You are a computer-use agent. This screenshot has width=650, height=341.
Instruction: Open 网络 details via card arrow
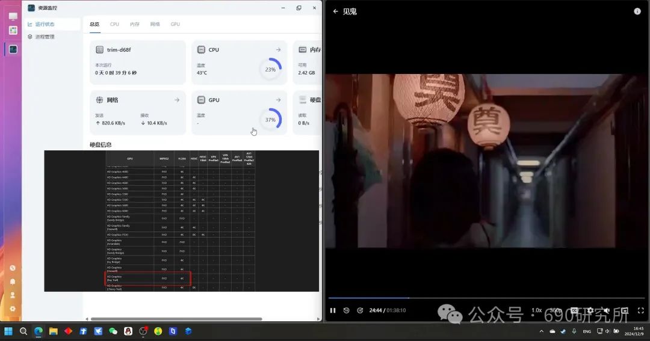pos(177,100)
